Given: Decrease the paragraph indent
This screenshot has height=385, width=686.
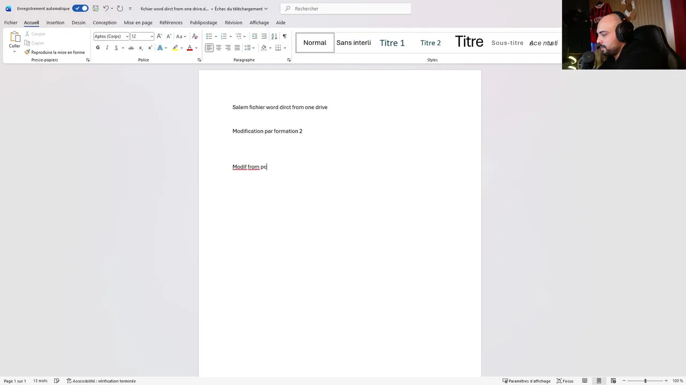Looking at the screenshot, I should coord(255,36).
